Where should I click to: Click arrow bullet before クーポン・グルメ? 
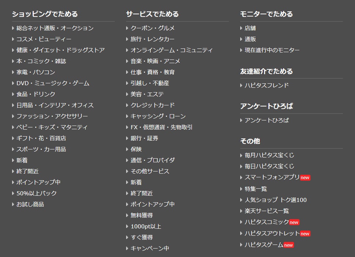(127, 28)
